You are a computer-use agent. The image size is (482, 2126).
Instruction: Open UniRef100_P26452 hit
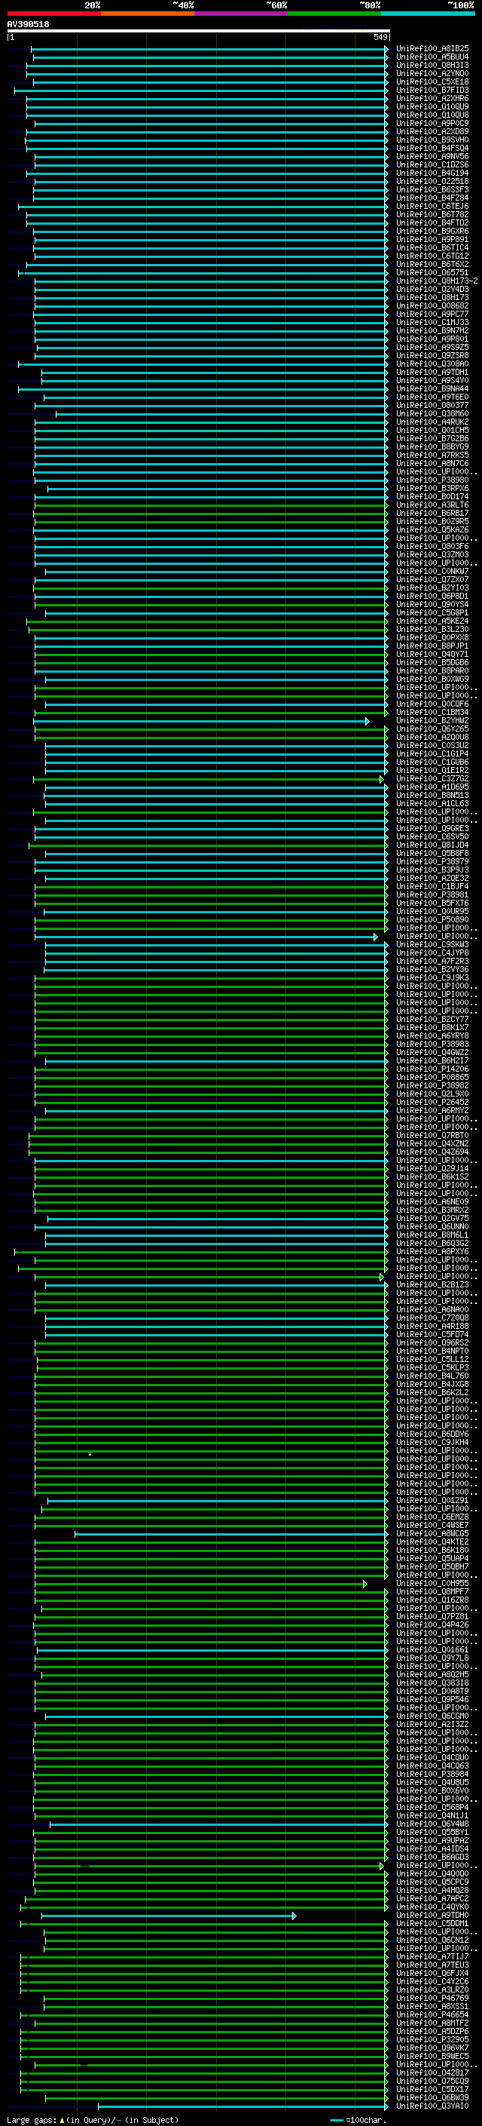click(432, 1102)
